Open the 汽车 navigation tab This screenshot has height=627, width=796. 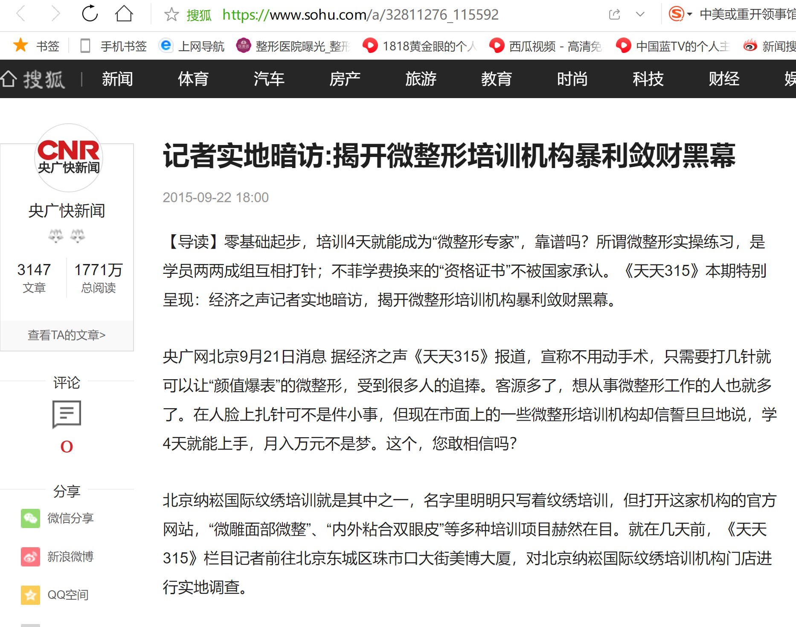coord(269,79)
